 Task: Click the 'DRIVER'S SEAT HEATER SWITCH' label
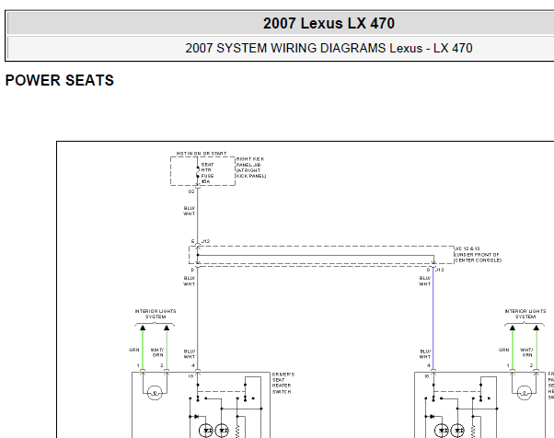click(283, 383)
